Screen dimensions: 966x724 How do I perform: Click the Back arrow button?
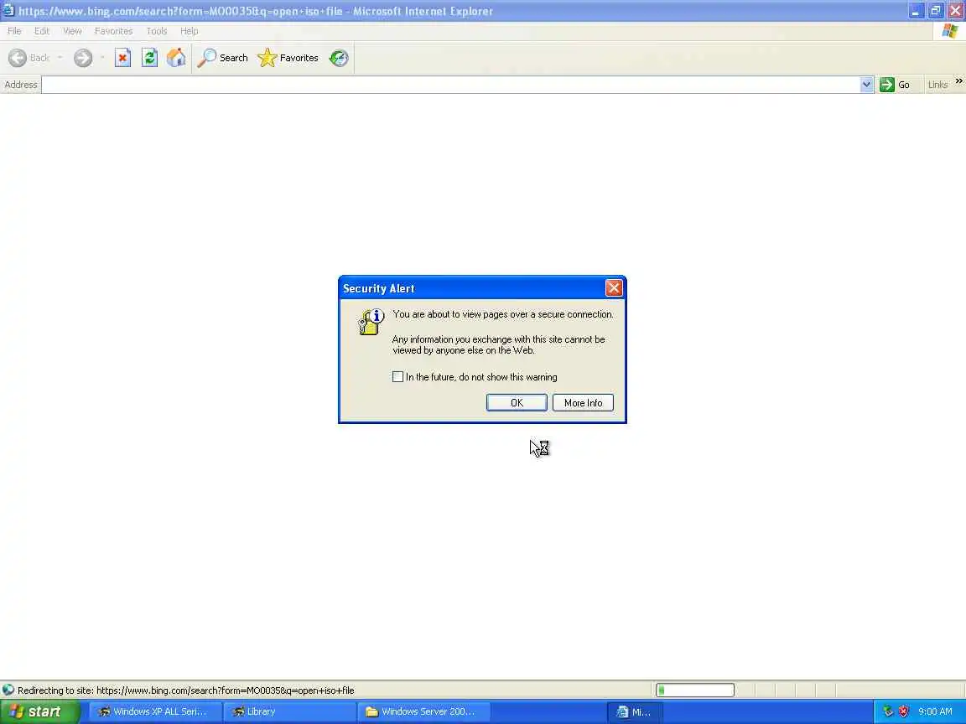[29, 58]
